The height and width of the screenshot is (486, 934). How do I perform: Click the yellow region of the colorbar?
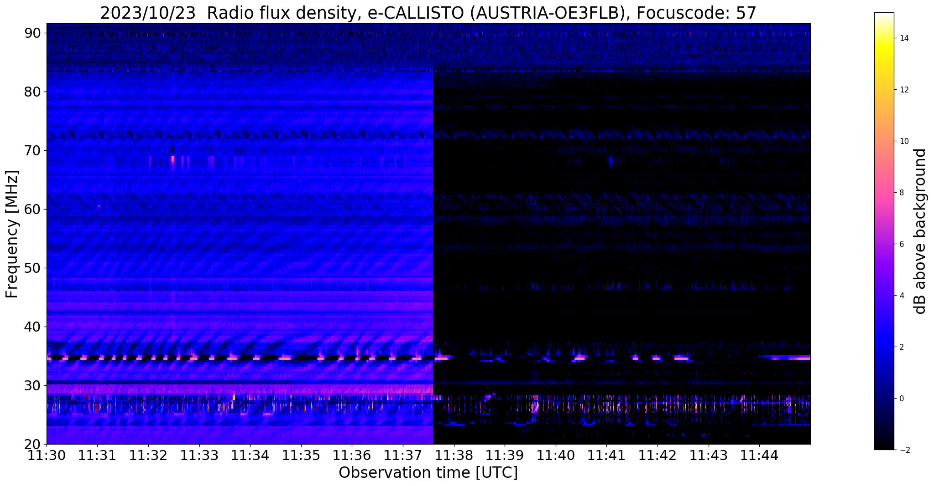[x=884, y=50]
